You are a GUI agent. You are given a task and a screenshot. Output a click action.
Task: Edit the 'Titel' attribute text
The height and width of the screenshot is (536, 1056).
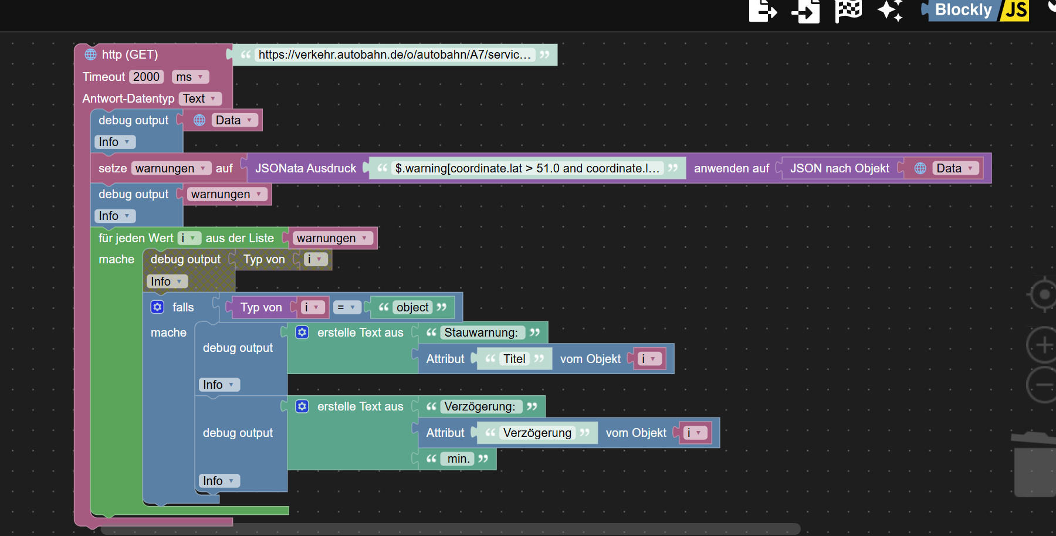click(515, 359)
